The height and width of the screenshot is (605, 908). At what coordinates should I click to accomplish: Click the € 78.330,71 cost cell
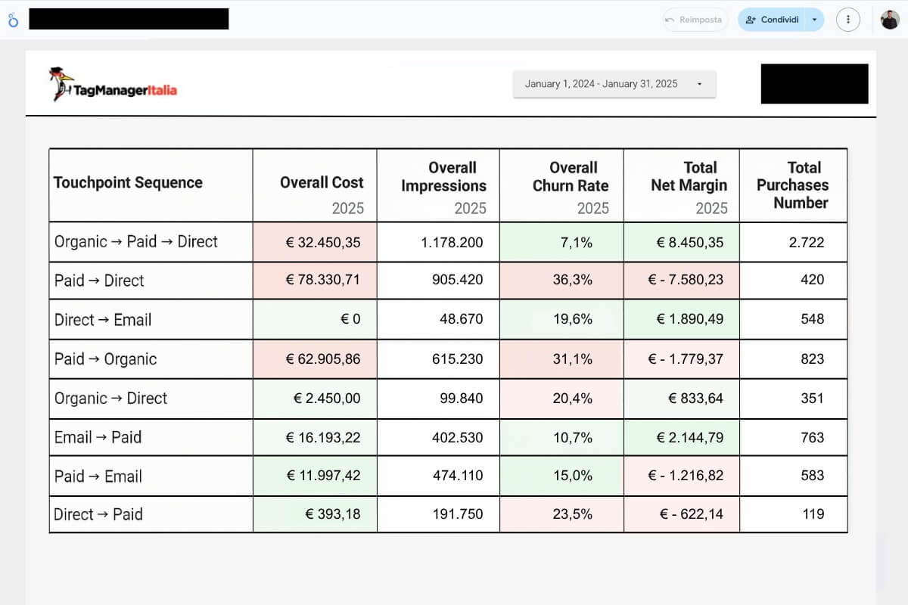coord(321,281)
